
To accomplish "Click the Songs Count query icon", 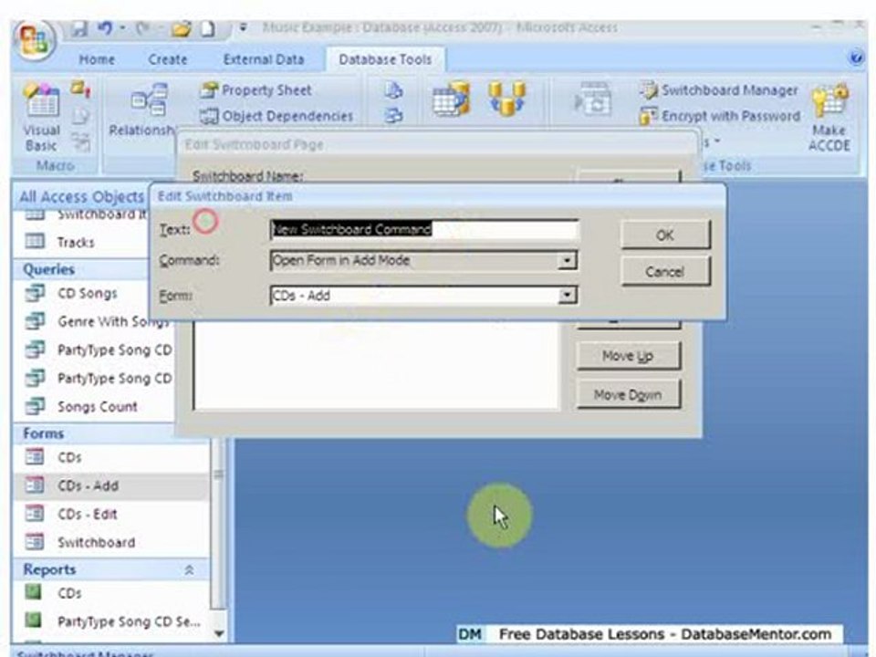I will pos(35,405).
